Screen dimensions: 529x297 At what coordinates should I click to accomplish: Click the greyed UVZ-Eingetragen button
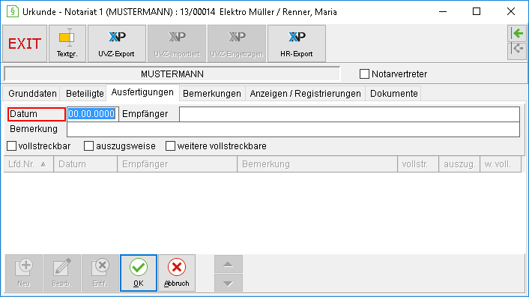(x=237, y=43)
